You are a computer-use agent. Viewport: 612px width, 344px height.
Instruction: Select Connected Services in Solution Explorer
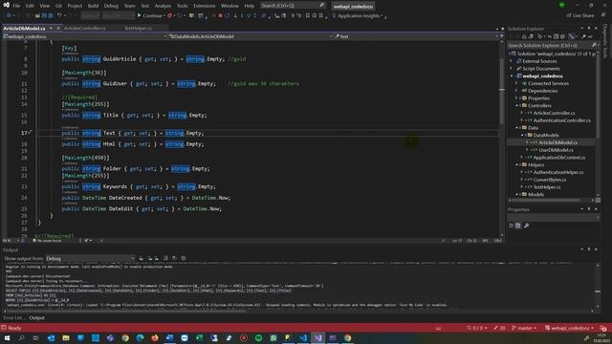(x=548, y=83)
